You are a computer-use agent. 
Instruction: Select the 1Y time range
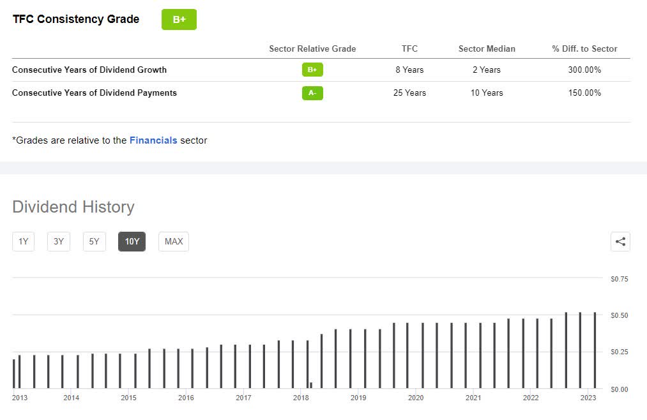coord(24,241)
